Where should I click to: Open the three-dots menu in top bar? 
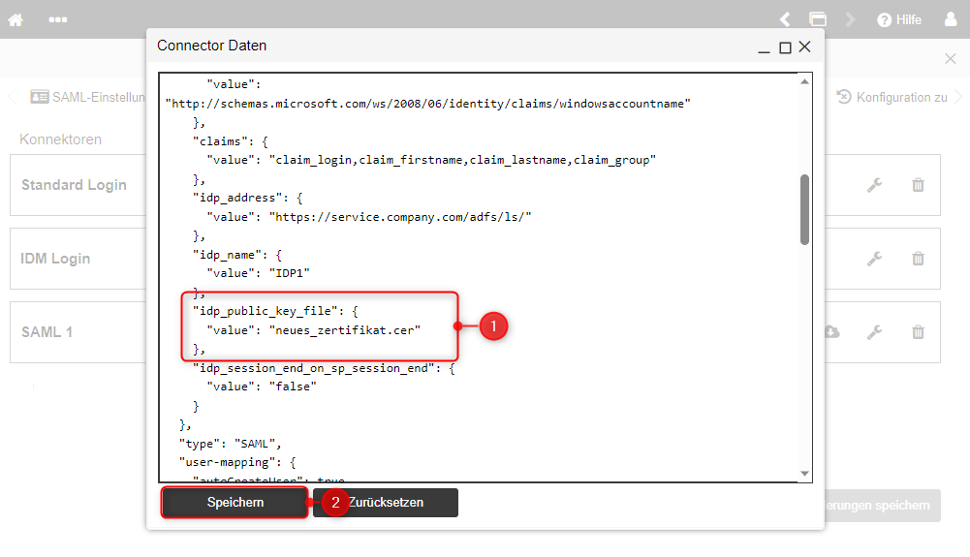click(58, 19)
